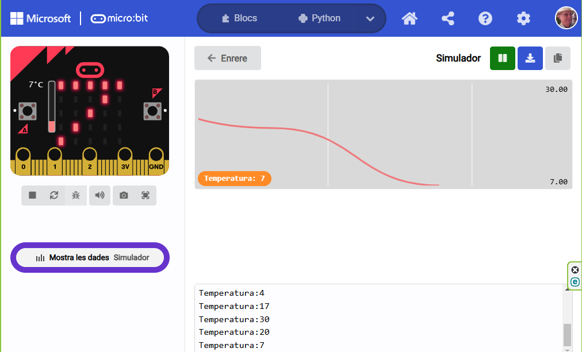
Task: Open the Share project dialog
Action: click(448, 18)
